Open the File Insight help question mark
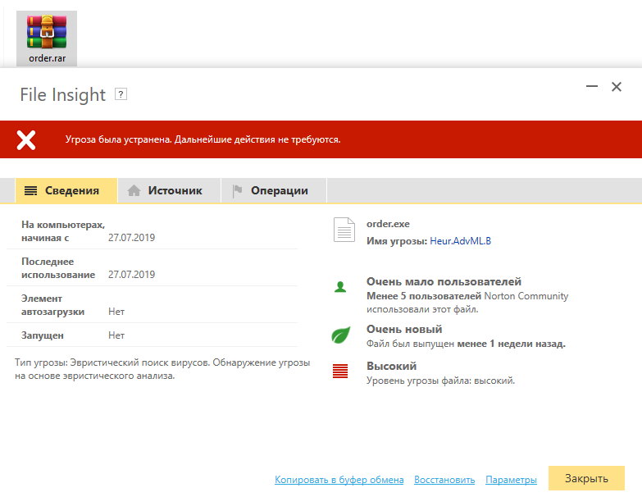The width and height of the screenshot is (642, 497). [121, 94]
